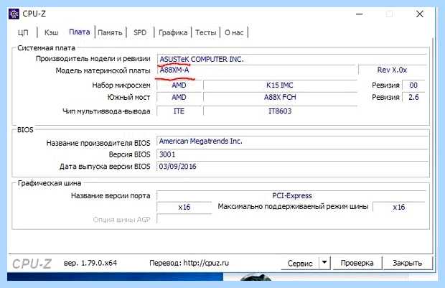Click the A88XM-A motherboard model field
The image size is (445, 288).
point(256,70)
